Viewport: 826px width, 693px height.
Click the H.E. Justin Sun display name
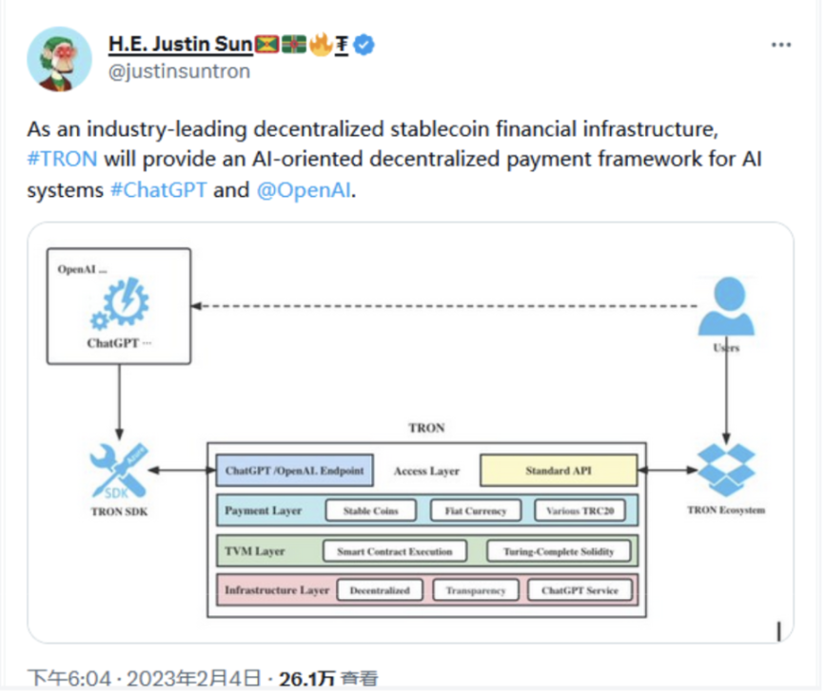pyautogui.click(x=180, y=45)
